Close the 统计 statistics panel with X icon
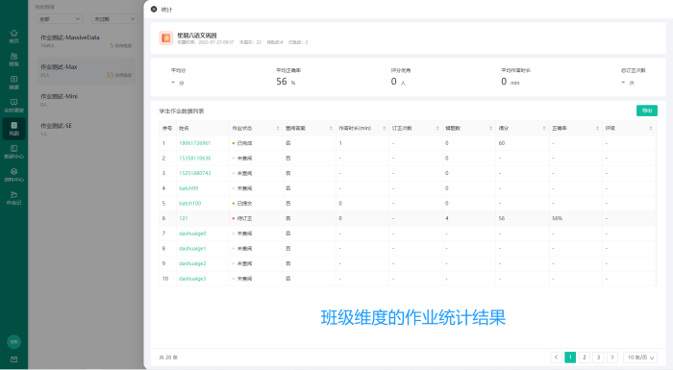 click(154, 9)
